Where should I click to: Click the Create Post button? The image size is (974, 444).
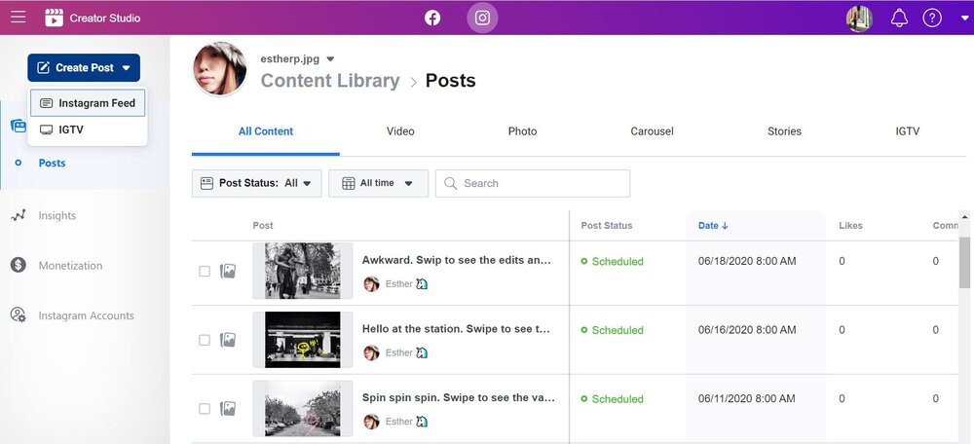coord(84,68)
